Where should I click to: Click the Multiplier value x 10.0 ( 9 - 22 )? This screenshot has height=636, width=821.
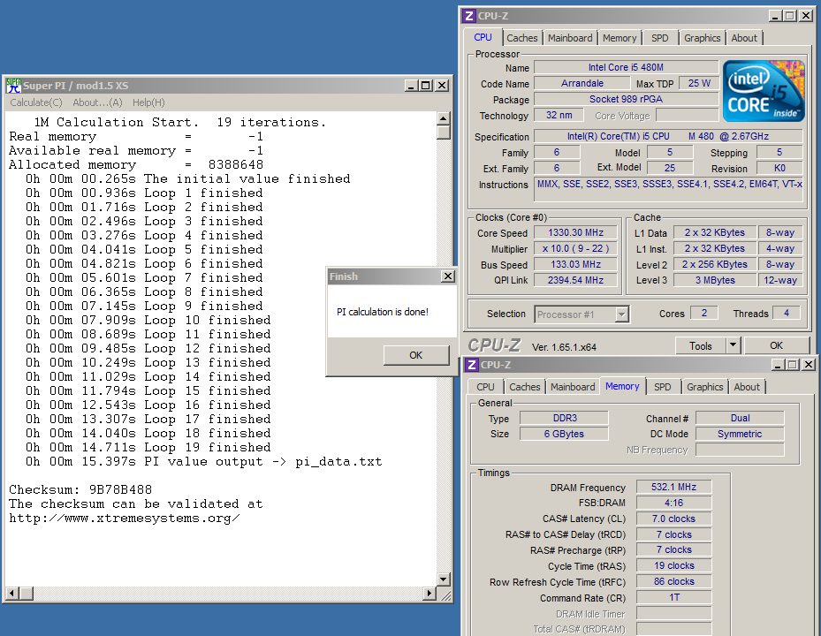575,248
